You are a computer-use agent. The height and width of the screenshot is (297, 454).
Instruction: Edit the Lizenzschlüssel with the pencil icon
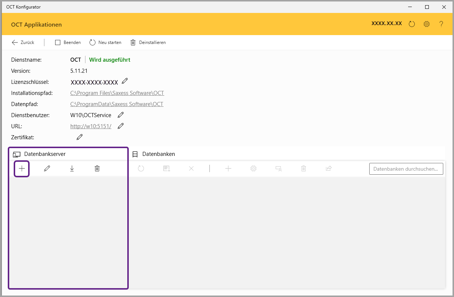tap(125, 81)
